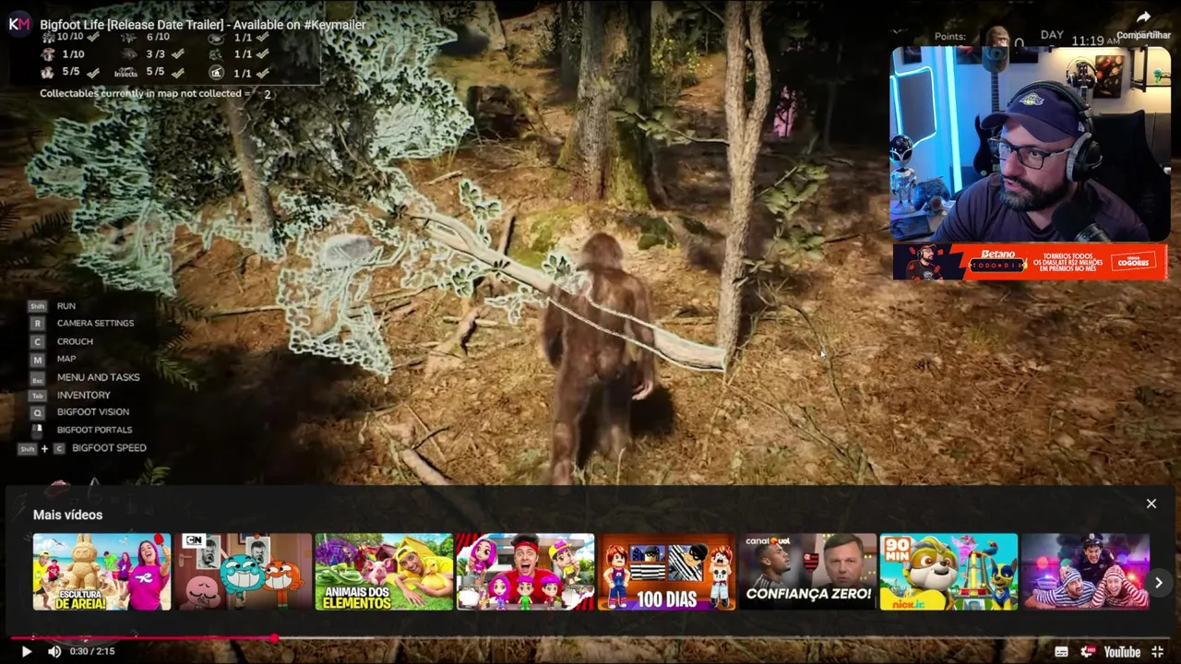Screen dimensions: 1181x664
Task: Click the Compartilhar label text
Action: point(1143,35)
